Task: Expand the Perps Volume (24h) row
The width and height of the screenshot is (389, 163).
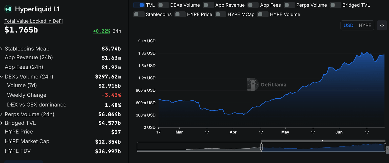Action: [2, 115]
